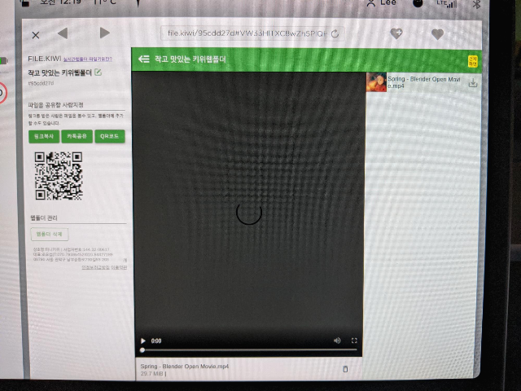
Task: Toggle the yellow fullscreen badge in header
Action: (473, 59)
